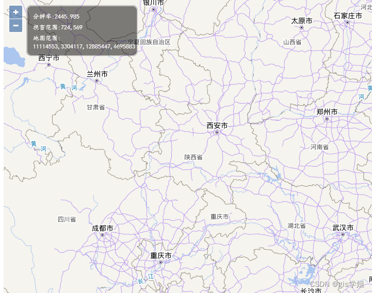Screen dimensions: 372x293
Task: Click the 武汉市 city marker dot
Action: (x=343, y=234)
